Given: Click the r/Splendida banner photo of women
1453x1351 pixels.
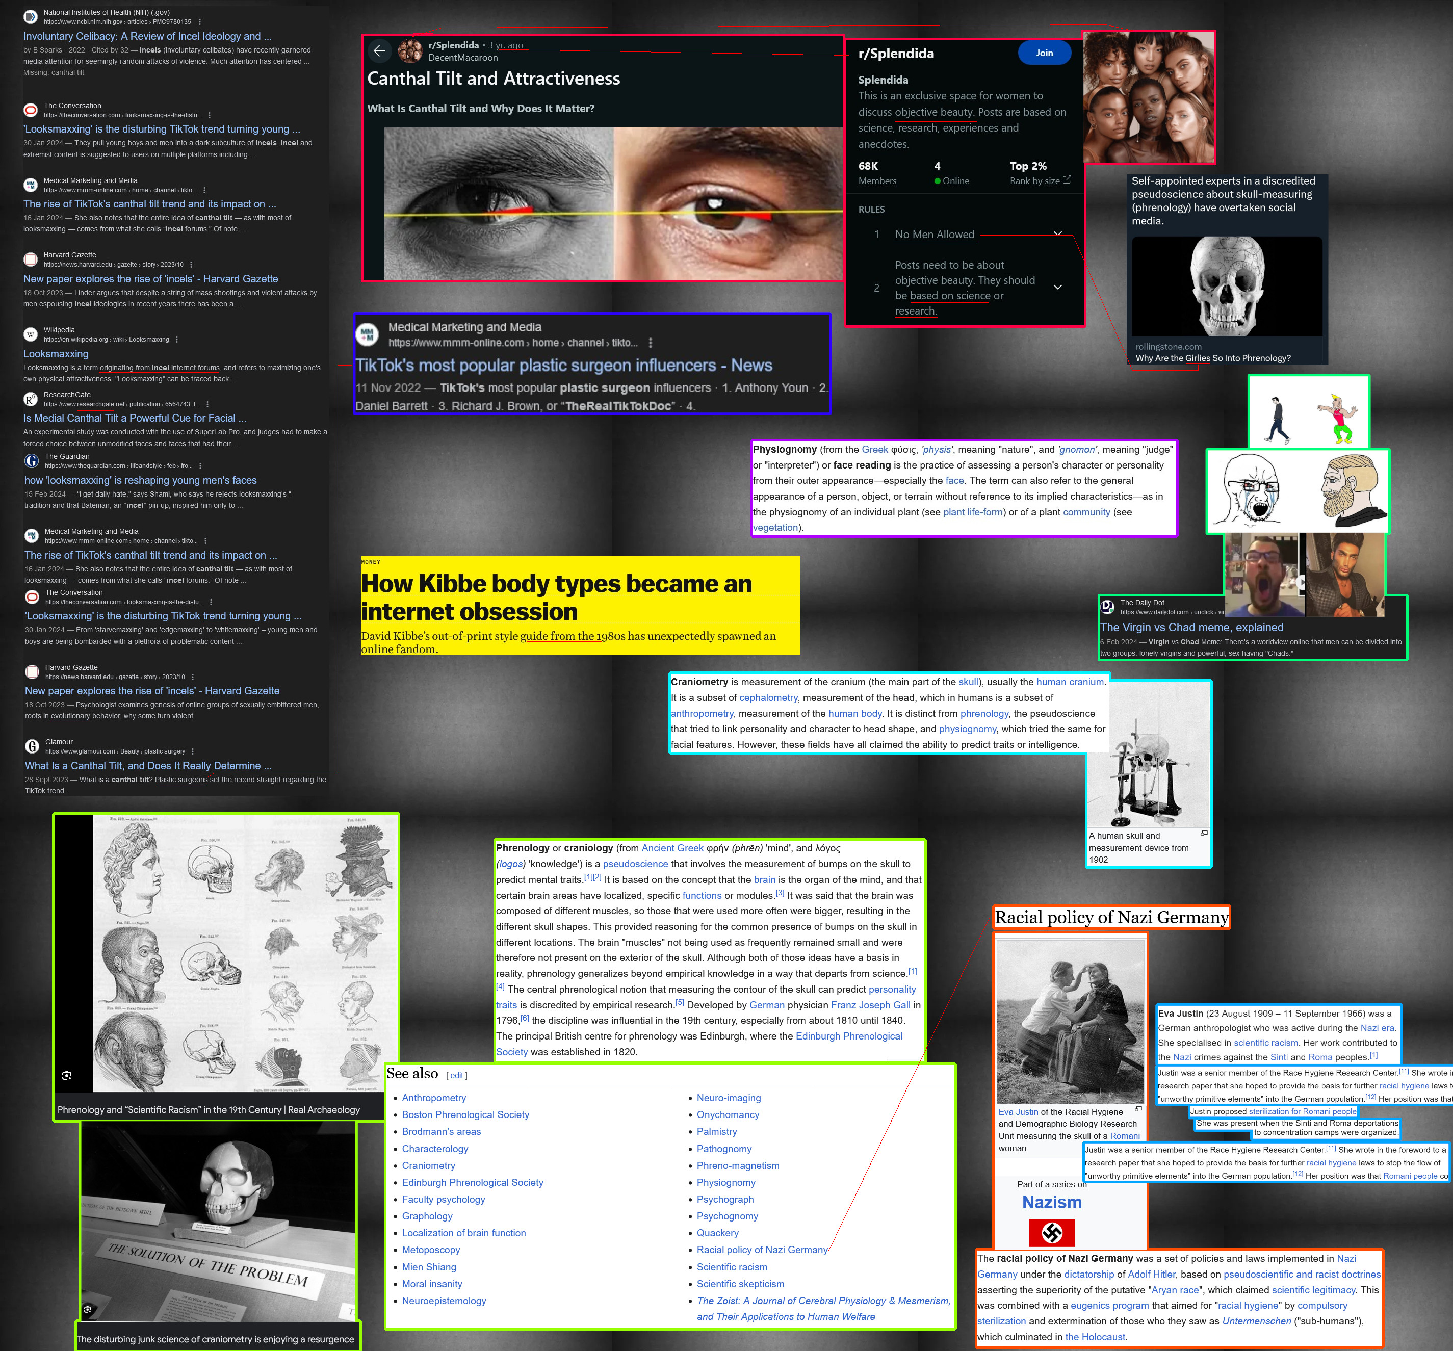Looking at the screenshot, I should (1148, 97).
